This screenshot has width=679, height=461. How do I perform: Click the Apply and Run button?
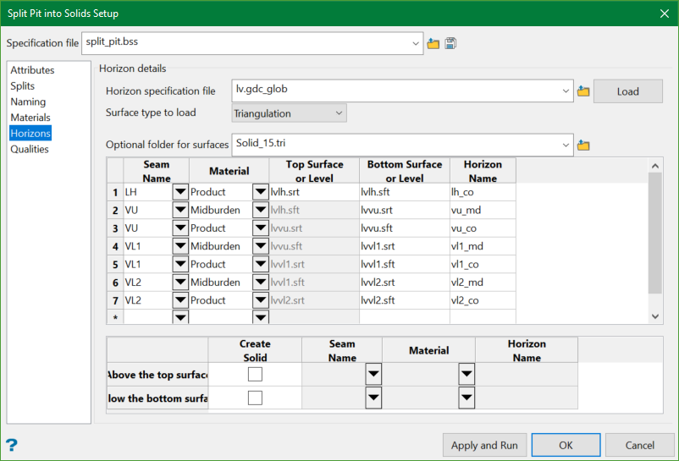tap(484, 445)
